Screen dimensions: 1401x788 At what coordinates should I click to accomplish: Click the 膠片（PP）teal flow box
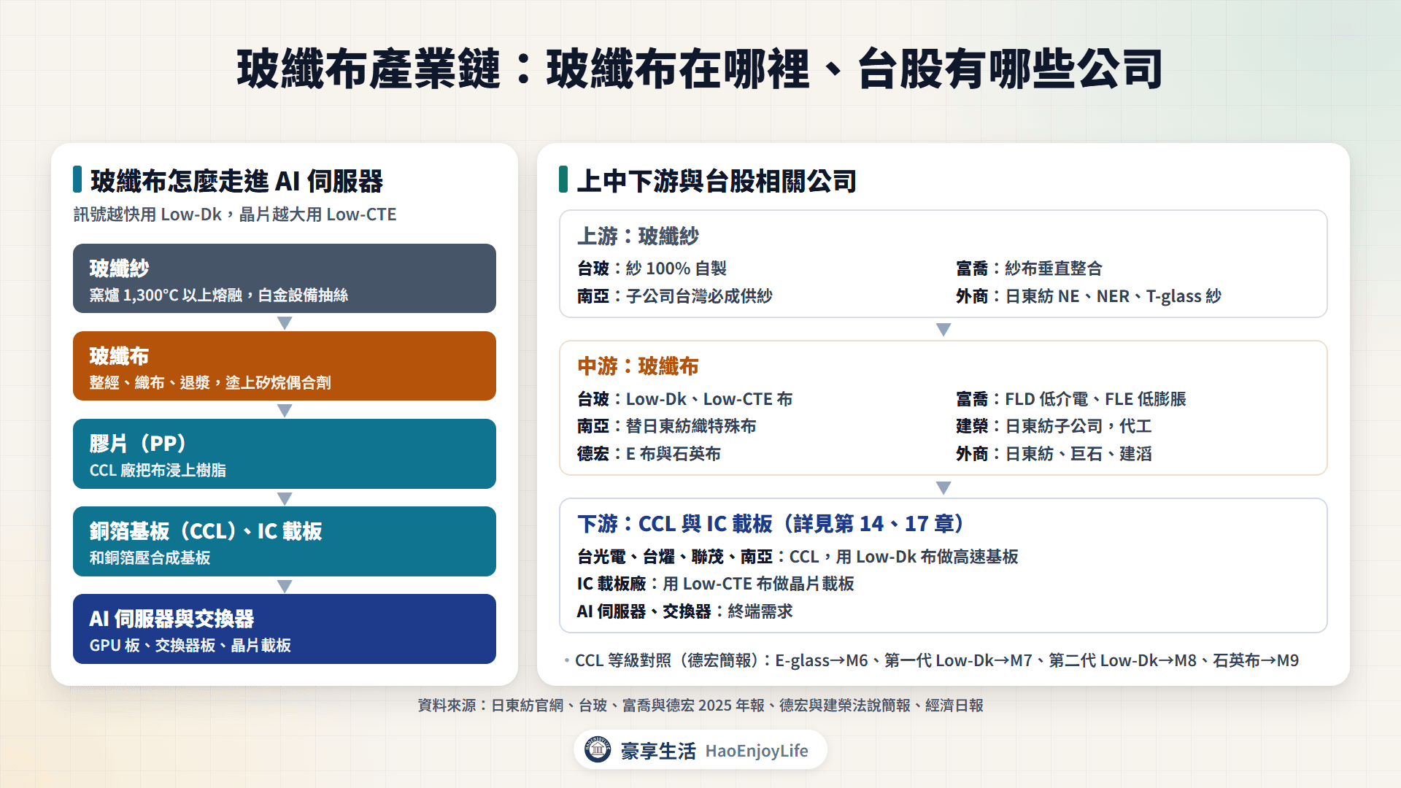(x=285, y=454)
